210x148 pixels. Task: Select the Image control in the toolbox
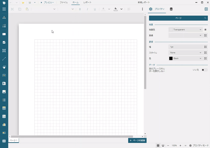(x=4, y=92)
